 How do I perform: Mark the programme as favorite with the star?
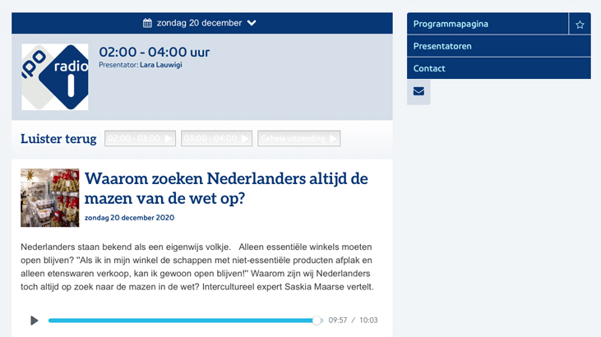tap(580, 25)
